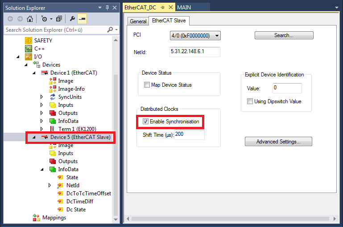Click the I/O node icon
This screenshot has height=227, width=343.
pos(29,57)
